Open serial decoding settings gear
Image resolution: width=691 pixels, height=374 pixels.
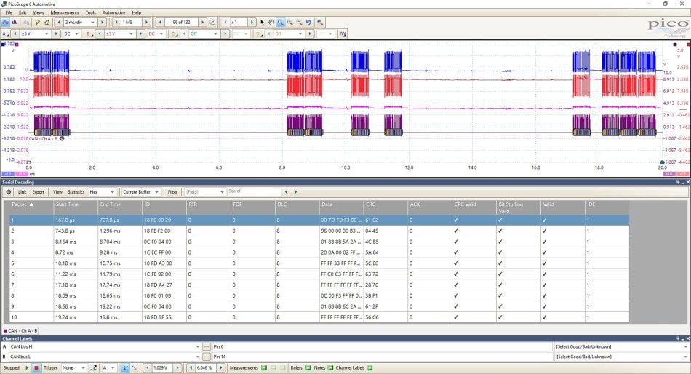(x=9, y=192)
